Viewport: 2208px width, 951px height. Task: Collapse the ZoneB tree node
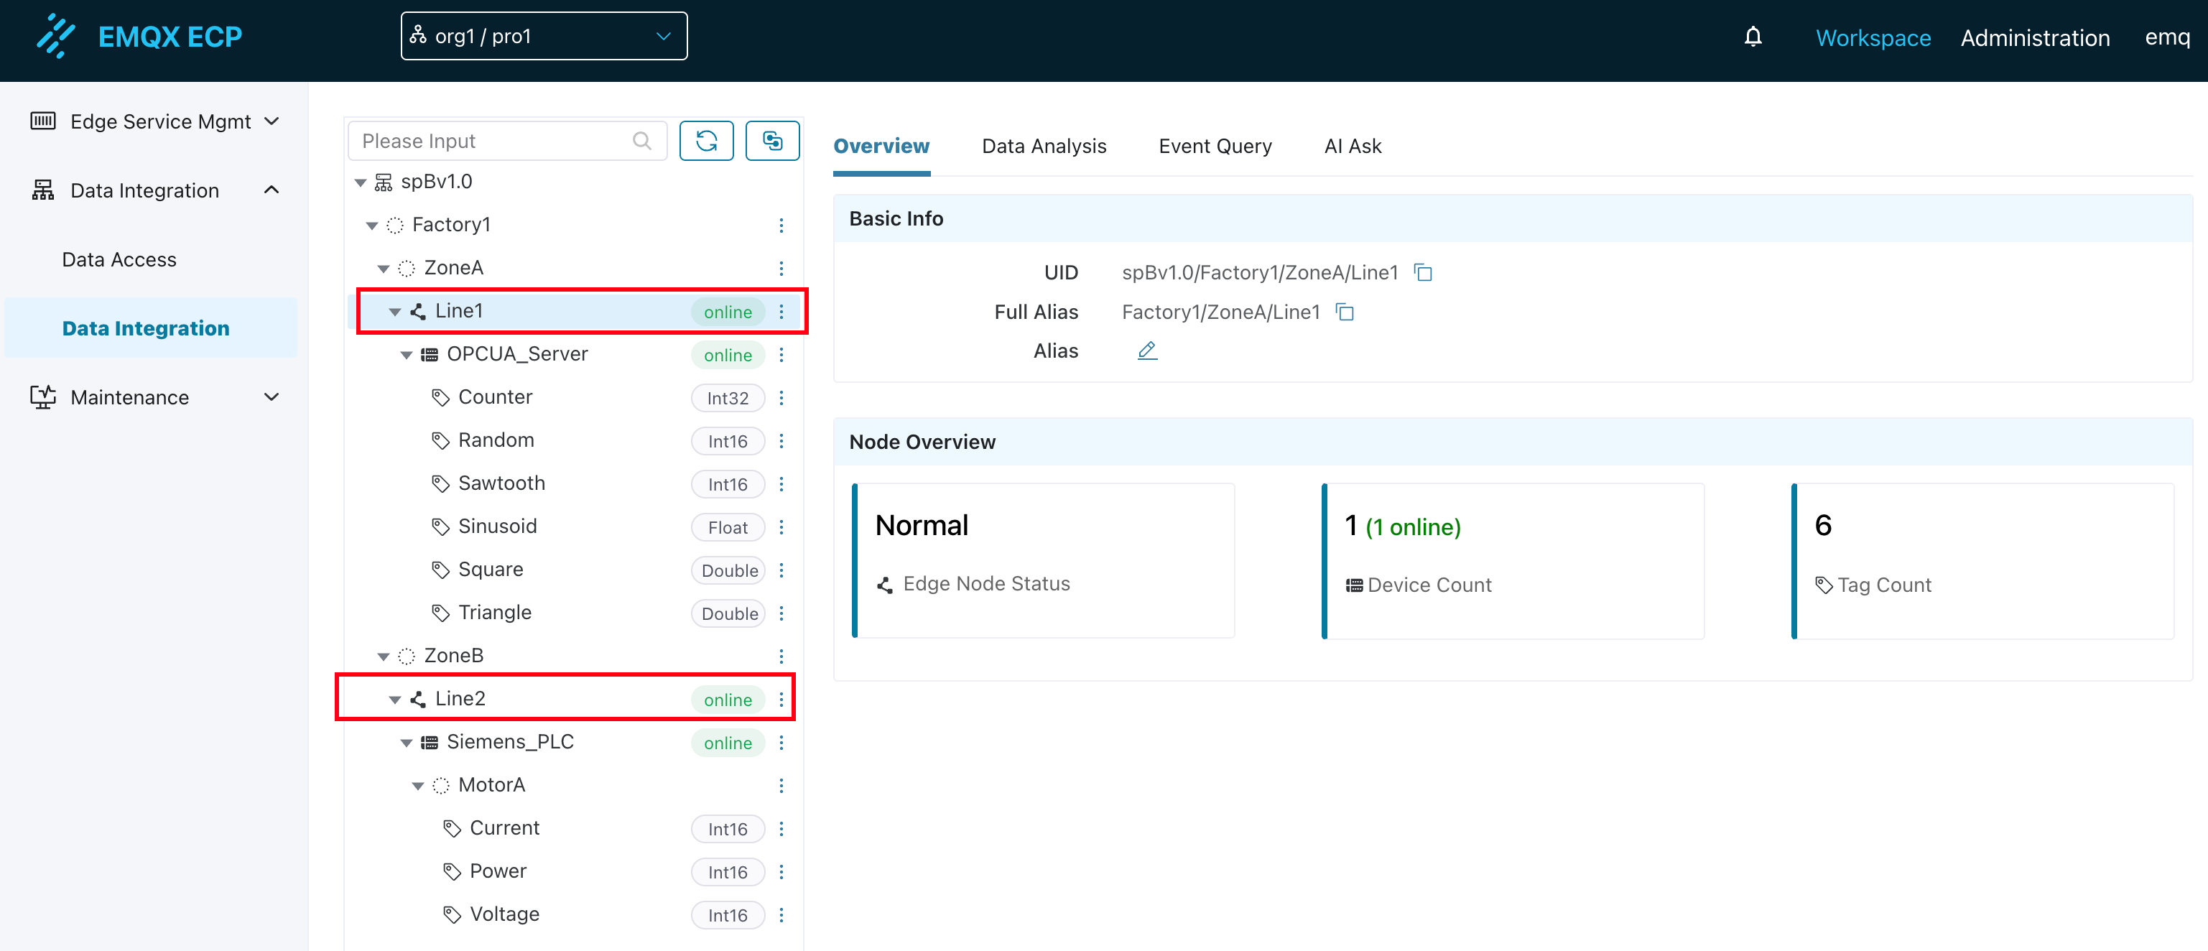[383, 657]
